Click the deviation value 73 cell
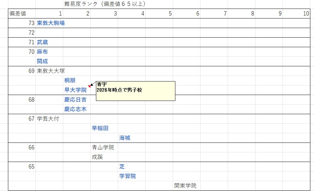The height and width of the screenshot is (191, 314). 22,23
